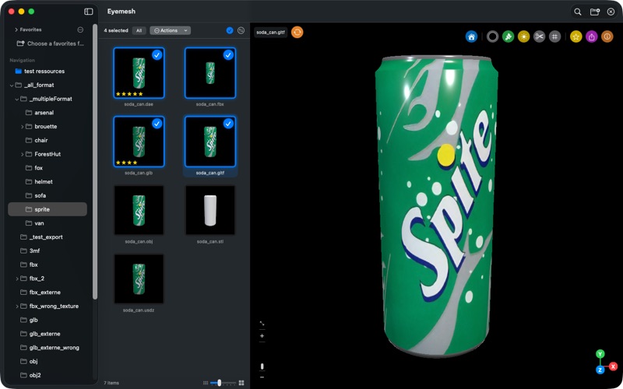This screenshot has width=623, height=389.
Task: Click the yellow sun lighting icon
Action: coord(523,37)
